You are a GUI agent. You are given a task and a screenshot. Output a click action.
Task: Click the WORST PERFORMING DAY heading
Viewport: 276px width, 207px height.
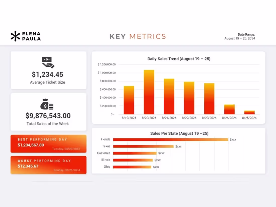(44, 161)
